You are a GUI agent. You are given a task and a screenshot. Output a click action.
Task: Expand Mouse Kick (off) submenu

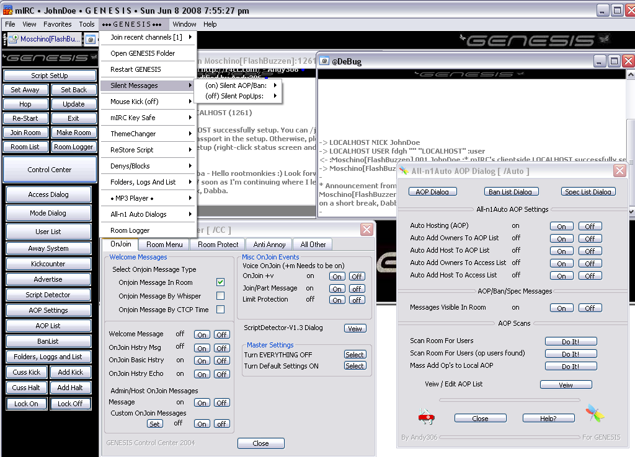click(x=148, y=102)
